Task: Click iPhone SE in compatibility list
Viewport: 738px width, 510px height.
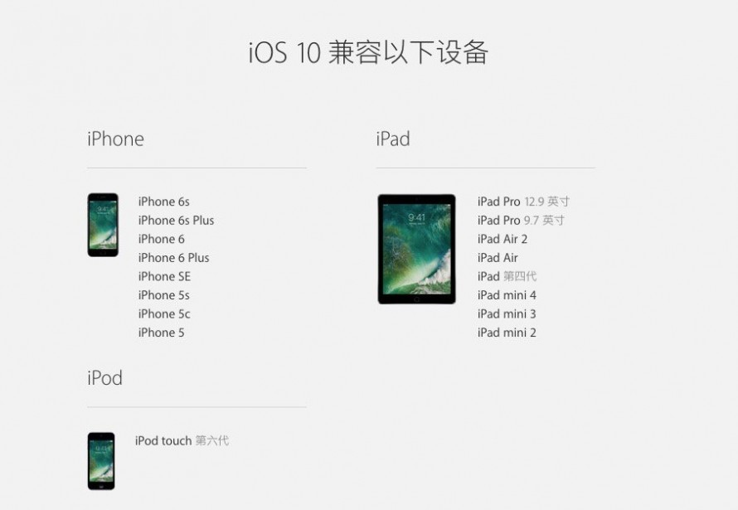Action: pos(164,277)
